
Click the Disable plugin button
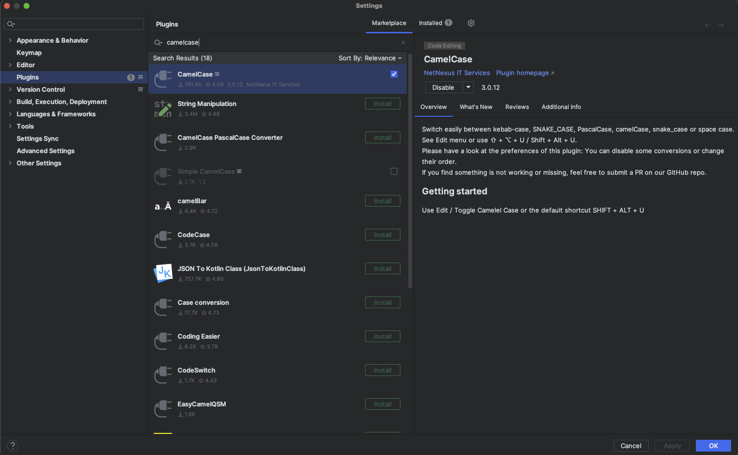(444, 87)
